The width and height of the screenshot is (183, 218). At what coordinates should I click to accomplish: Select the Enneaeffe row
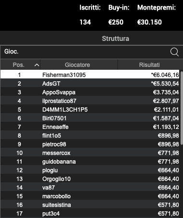pos(90,127)
